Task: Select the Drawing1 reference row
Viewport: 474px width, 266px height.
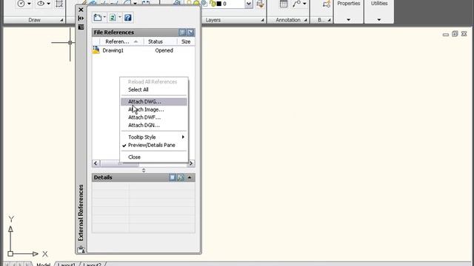Action: tap(143, 50)
